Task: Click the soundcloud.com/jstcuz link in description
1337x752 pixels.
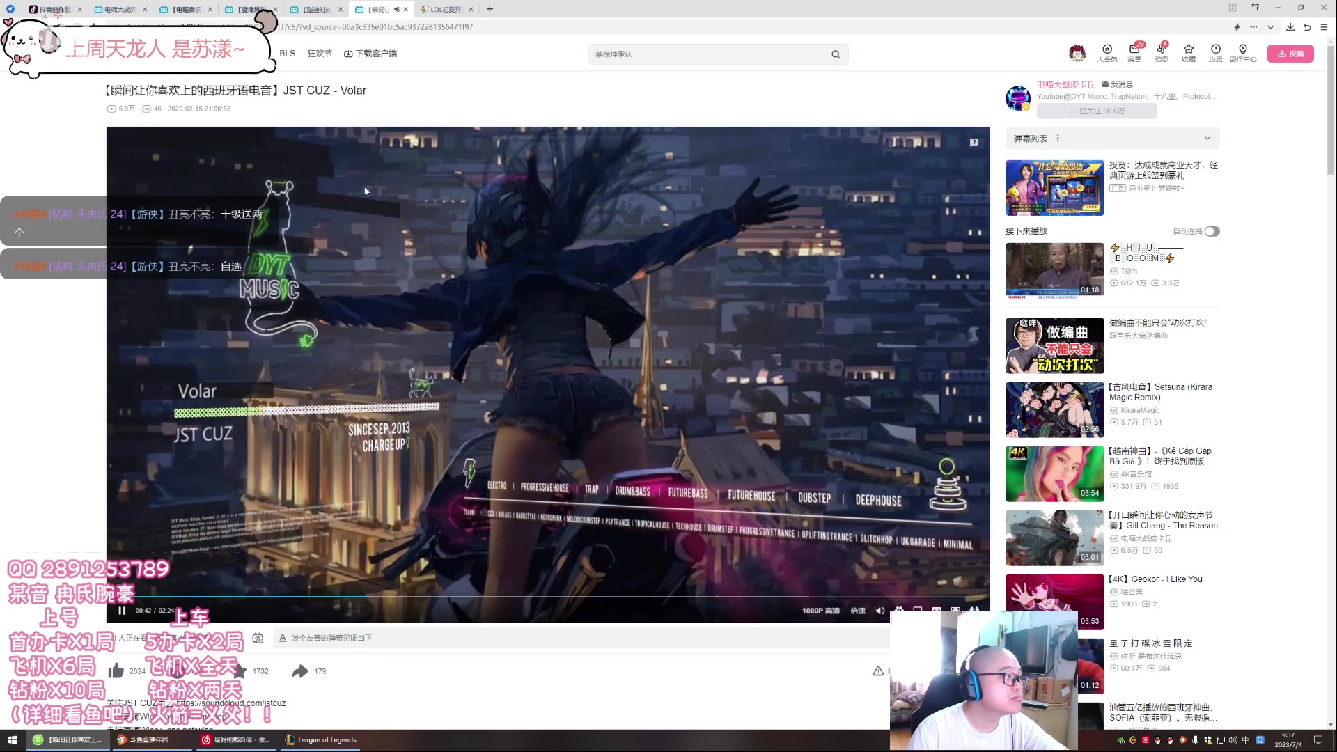Action: coord(230,703)
